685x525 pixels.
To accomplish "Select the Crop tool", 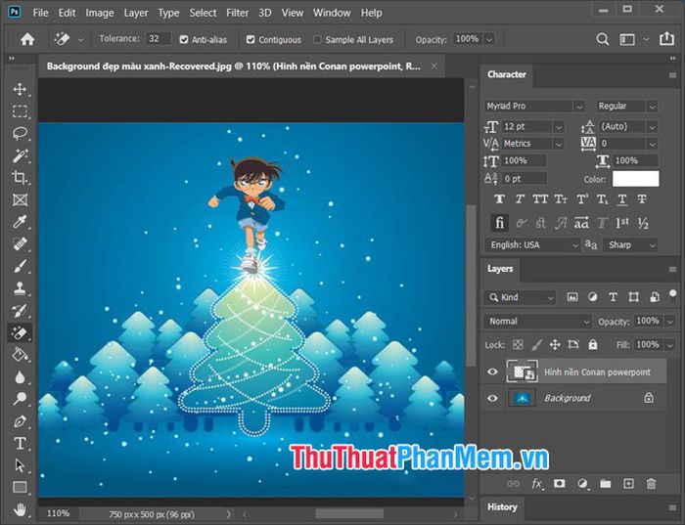I will (20, 178).
